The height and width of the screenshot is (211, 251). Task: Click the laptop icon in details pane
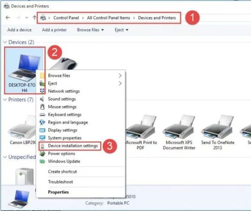(x=19, y=199)
